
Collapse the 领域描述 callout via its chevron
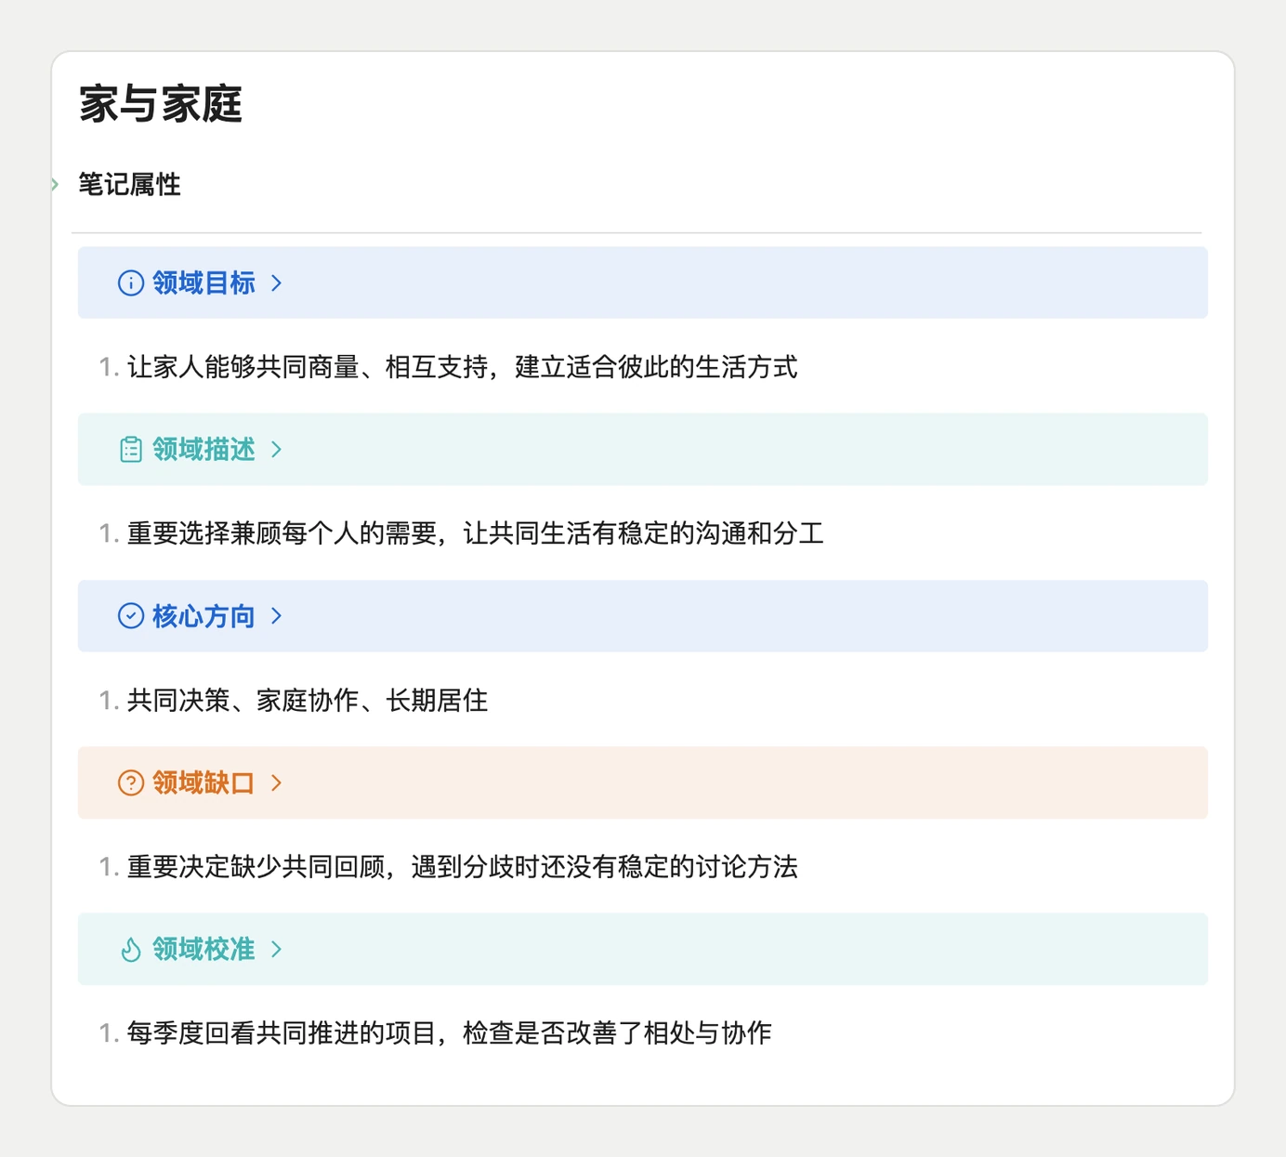(276, 450)
